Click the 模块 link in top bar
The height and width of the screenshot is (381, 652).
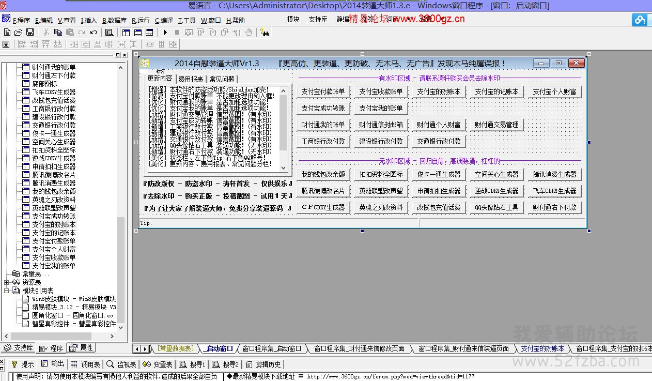click(293, 19)
